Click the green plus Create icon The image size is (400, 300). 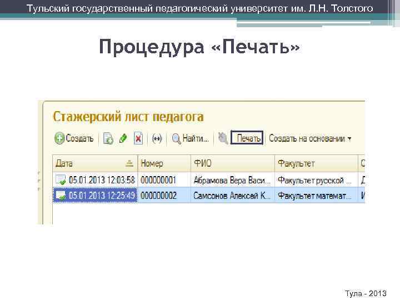coord(59,138)
